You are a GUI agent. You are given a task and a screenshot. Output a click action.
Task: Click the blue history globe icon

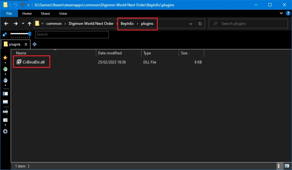coord(5,80)
